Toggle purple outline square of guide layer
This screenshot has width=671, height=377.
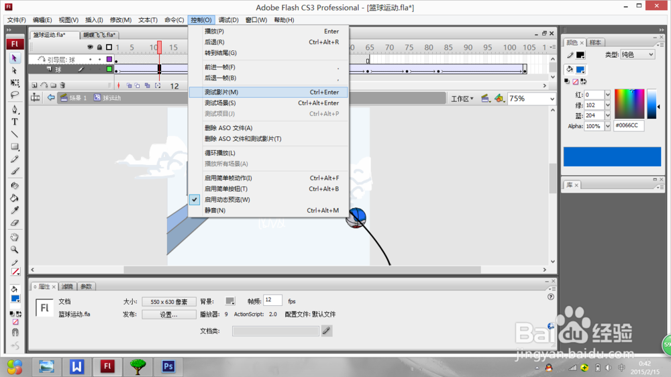tap(109, 60)
